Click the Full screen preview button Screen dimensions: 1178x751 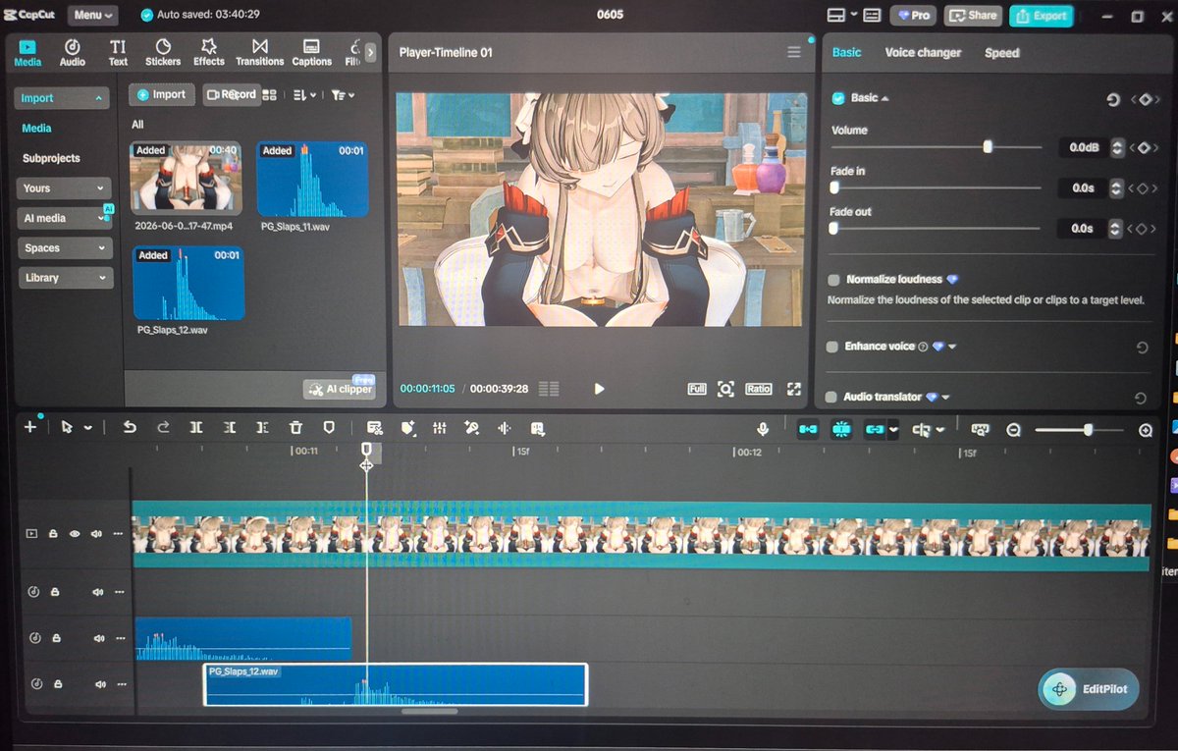(x=696, y=389)
